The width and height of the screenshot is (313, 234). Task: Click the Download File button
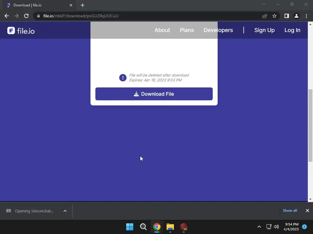click(x=154, y=94)
